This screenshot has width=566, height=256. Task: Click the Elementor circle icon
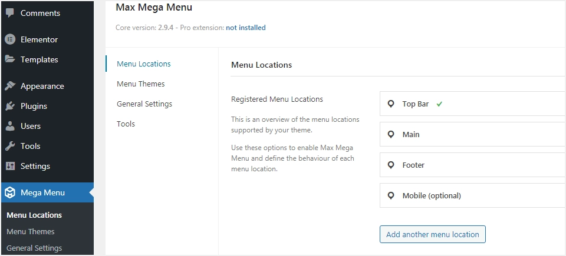10,39
